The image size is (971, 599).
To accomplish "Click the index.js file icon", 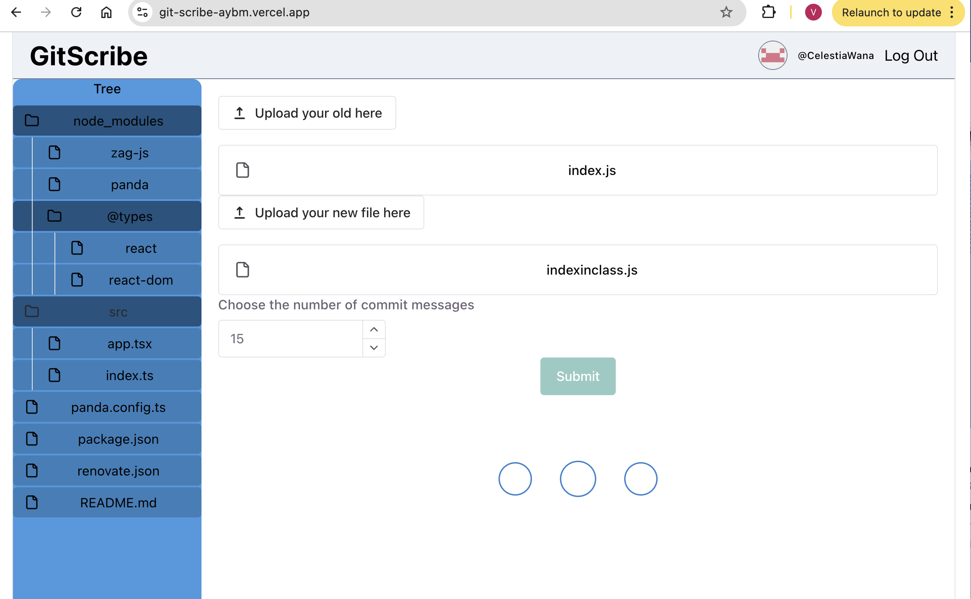I will (x=243, y=170).
